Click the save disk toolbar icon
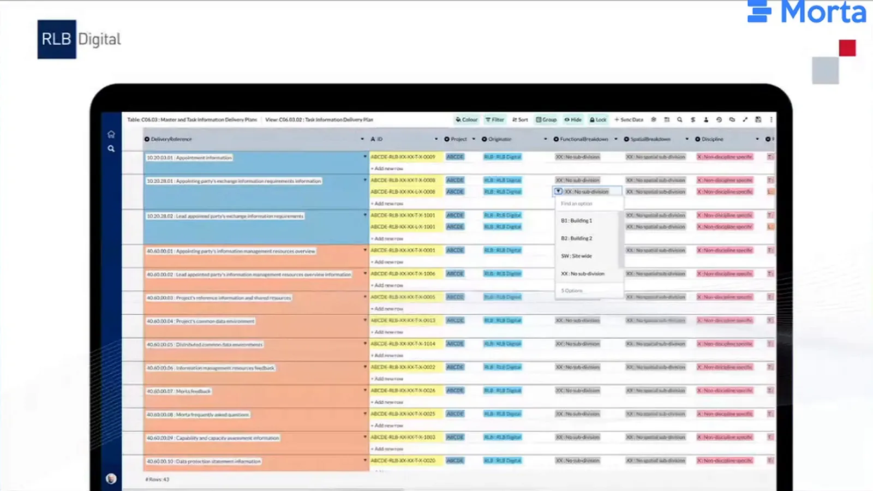The height and width of the screenshot is (491, 873). point(758,119)
